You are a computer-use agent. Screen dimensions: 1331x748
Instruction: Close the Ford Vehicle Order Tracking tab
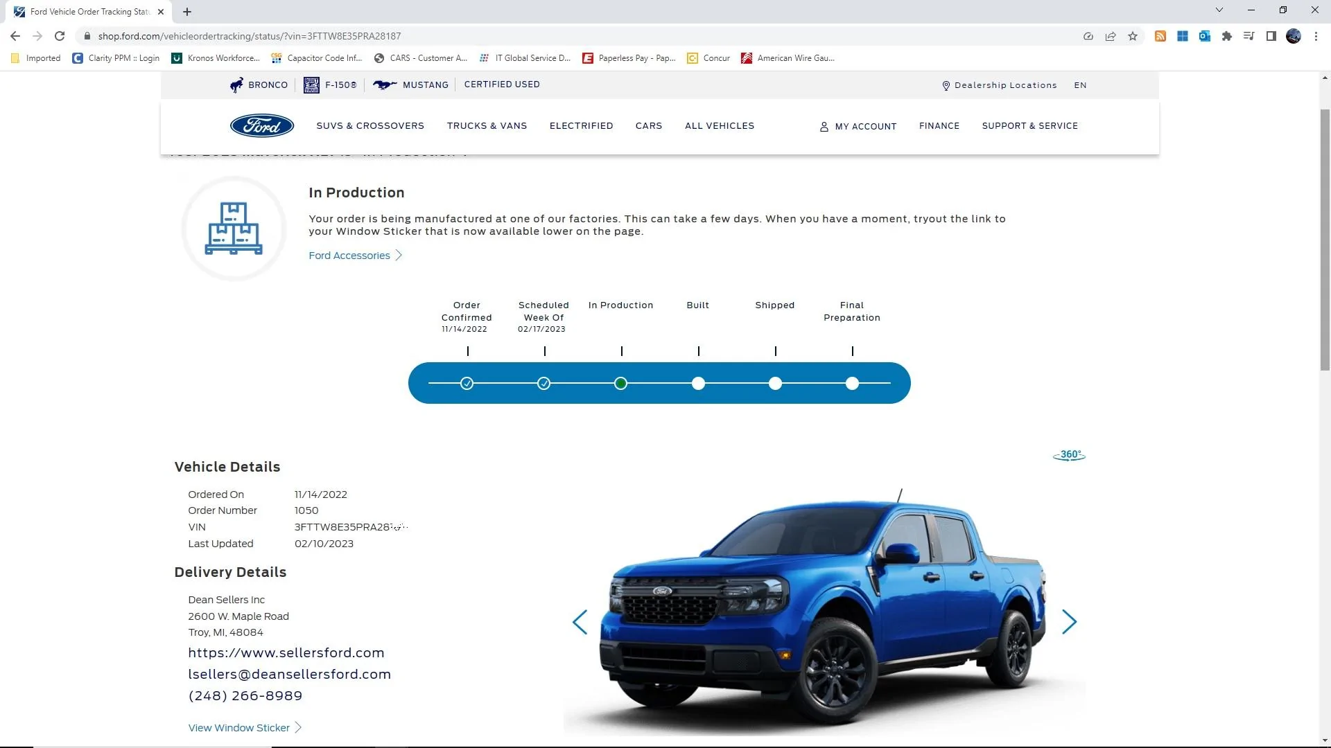coord(161,12)
